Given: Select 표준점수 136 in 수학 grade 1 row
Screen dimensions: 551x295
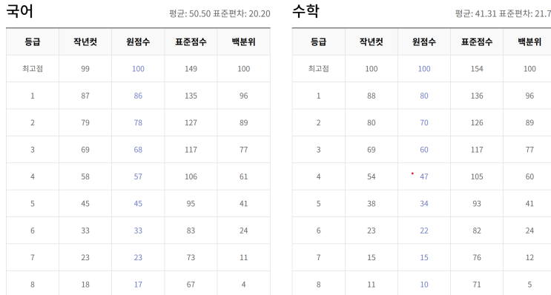Looking at the screenshot, I should [477, 96].
